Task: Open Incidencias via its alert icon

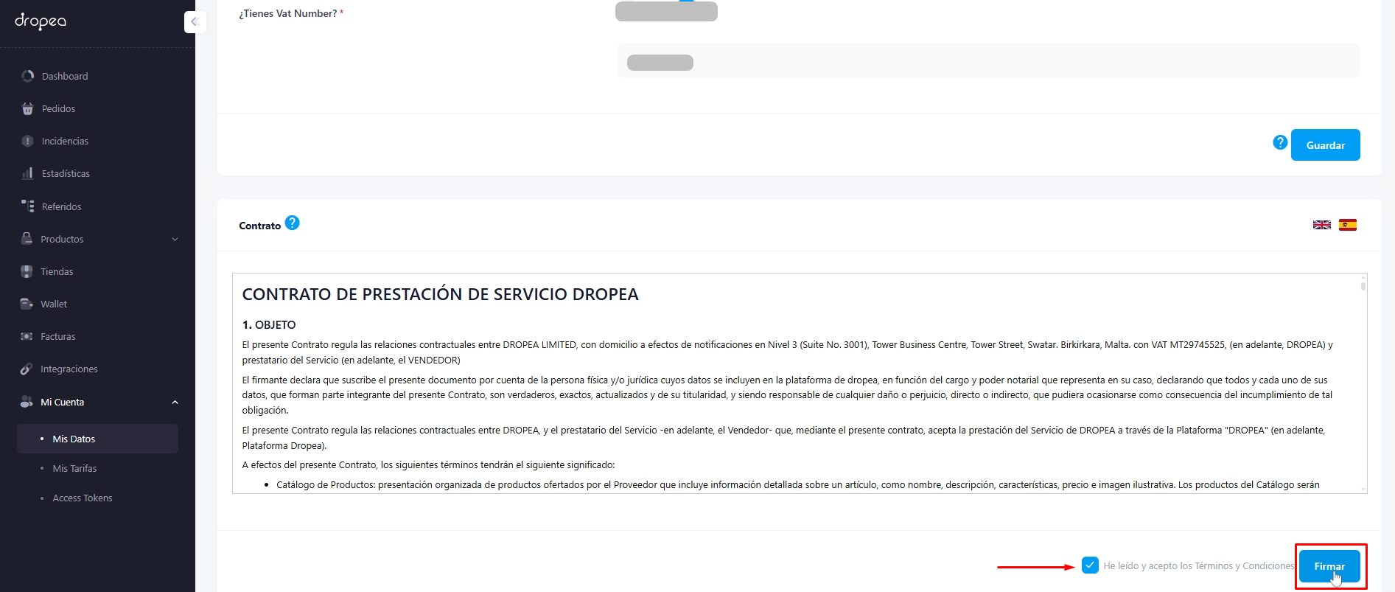Action: (28, 141)
